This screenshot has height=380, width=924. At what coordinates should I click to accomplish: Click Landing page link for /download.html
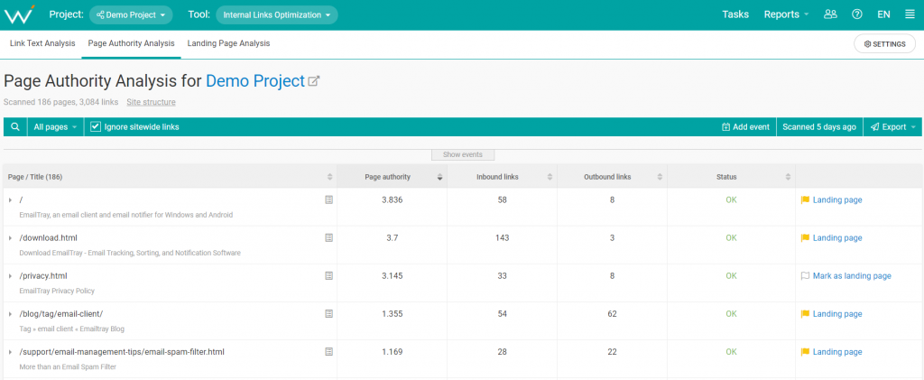[836, 238]
